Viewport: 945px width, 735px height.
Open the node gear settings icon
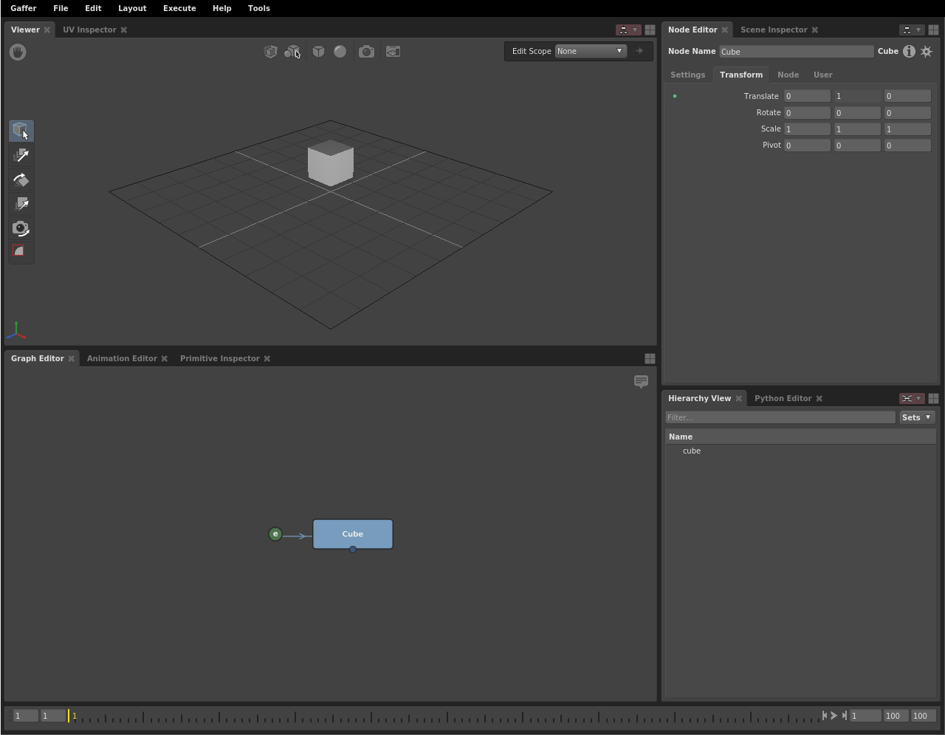927,52
